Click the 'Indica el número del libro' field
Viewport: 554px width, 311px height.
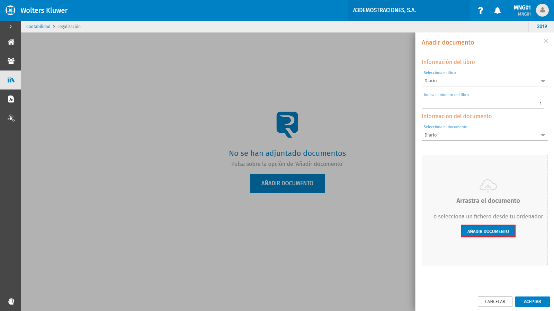tap(483, 104)
